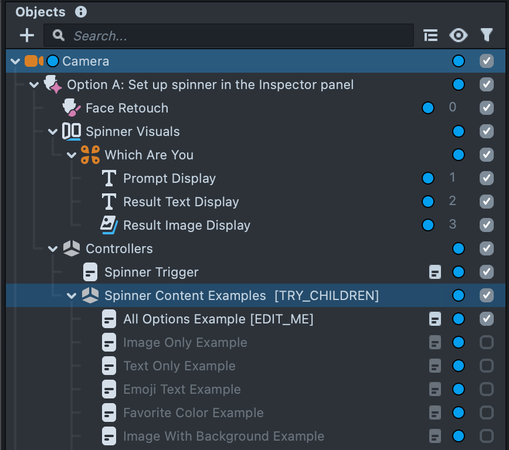Select the Prompt Display text object
Image resolution: width=509 pixels, height=450 pixels.
(x=169, y=178)
